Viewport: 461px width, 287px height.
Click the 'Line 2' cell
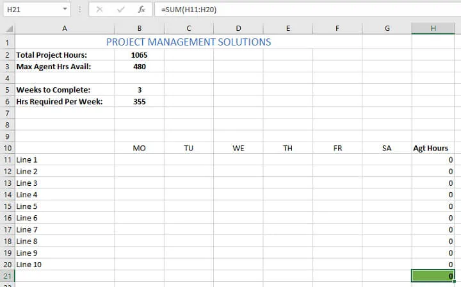(x=65, y=172)
